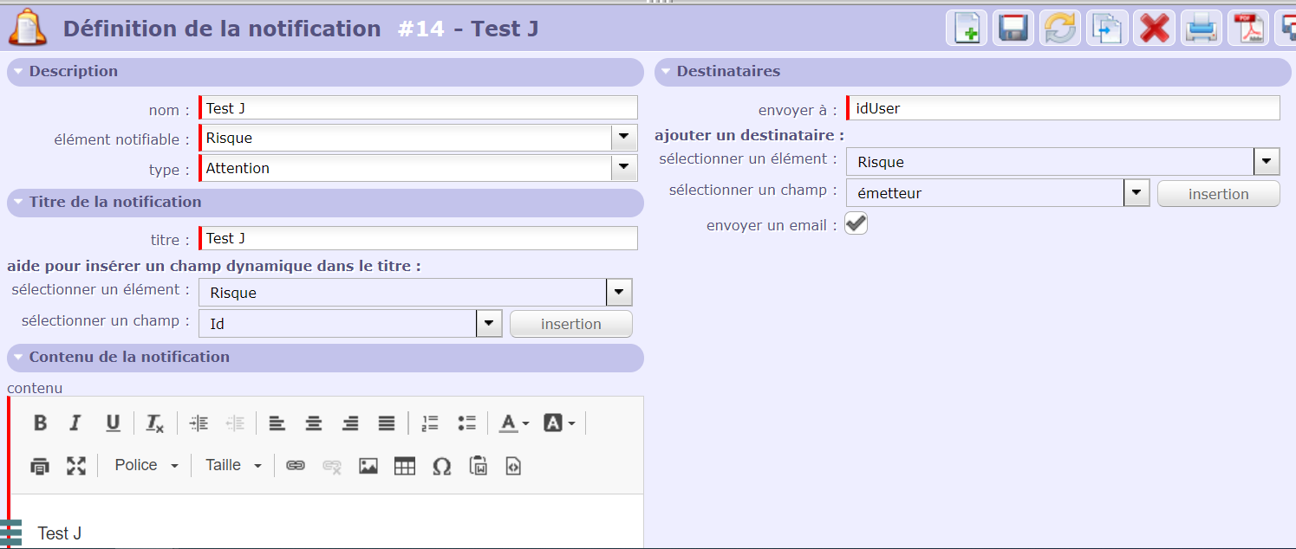Collapse the Destinataires section
Screen dimensions: 1296x549
click(666, 71)
